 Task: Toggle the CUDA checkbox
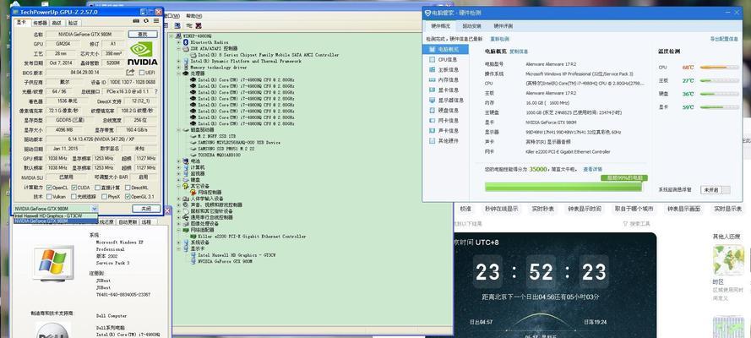pyautogui.click(x=74, y=188)
